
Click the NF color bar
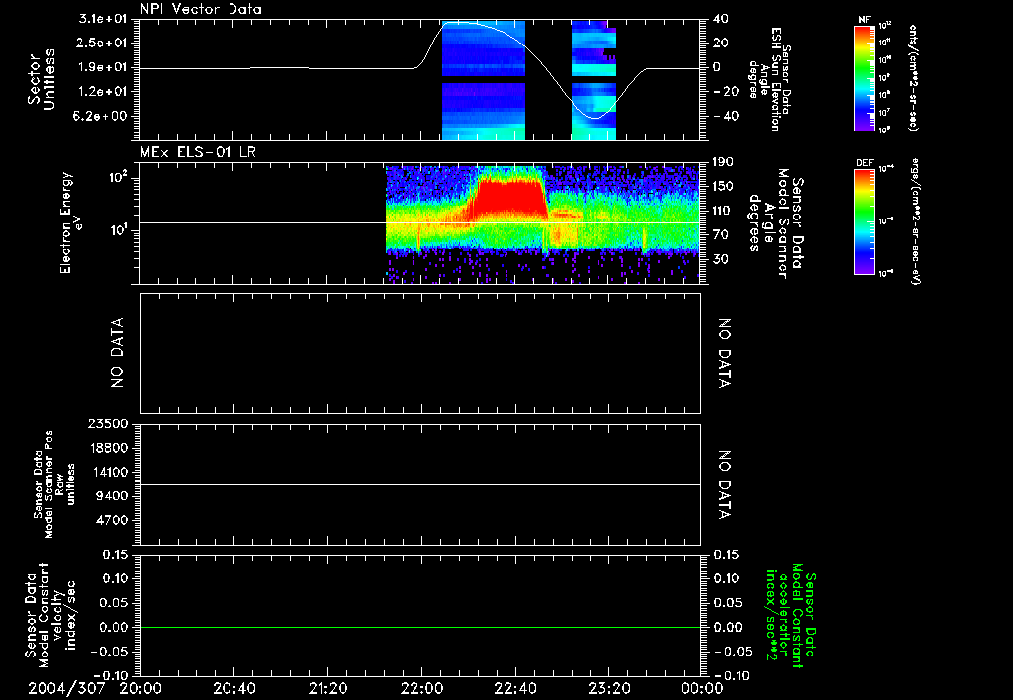(864, 78)
